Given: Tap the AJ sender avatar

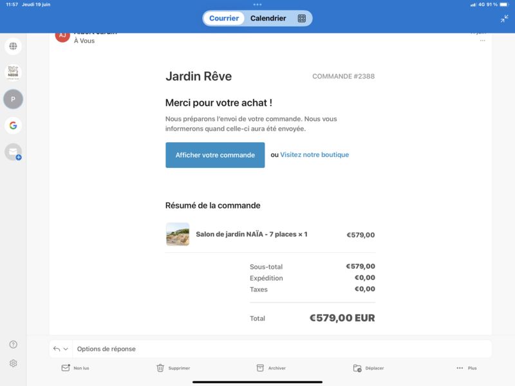Looking at the screenshot, I should 62,37.
